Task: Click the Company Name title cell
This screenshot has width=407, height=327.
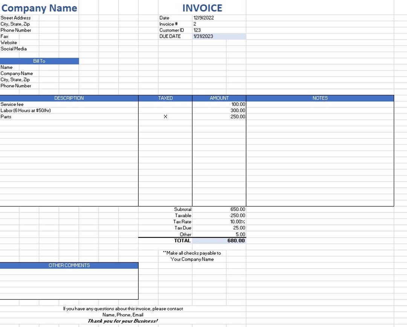Action: coord(39,8)
